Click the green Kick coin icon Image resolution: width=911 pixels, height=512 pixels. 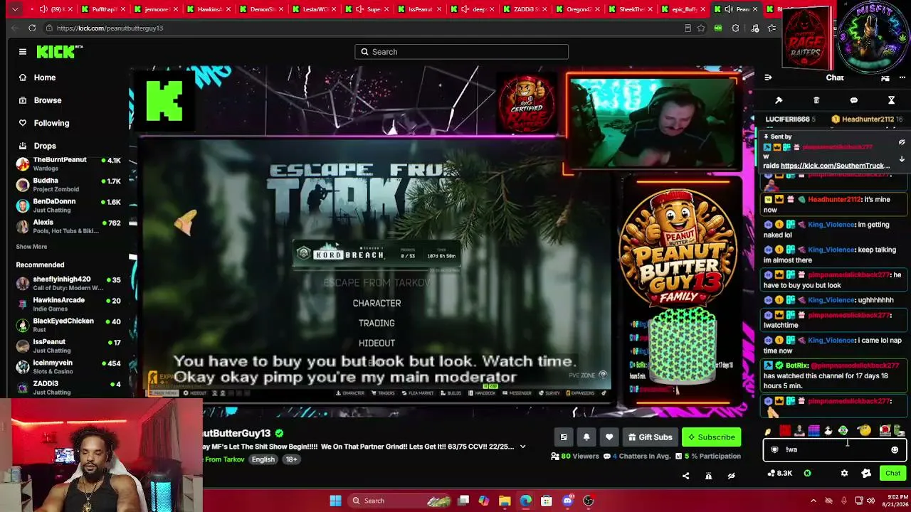pos(807,473)
